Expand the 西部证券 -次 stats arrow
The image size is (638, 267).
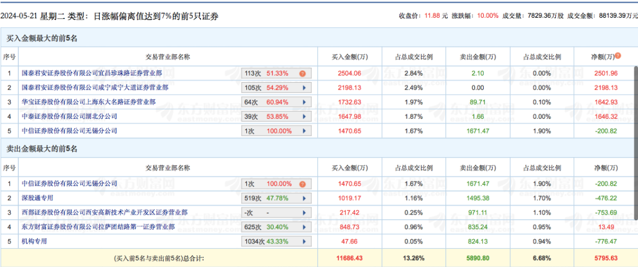click(x=304, y=213)
